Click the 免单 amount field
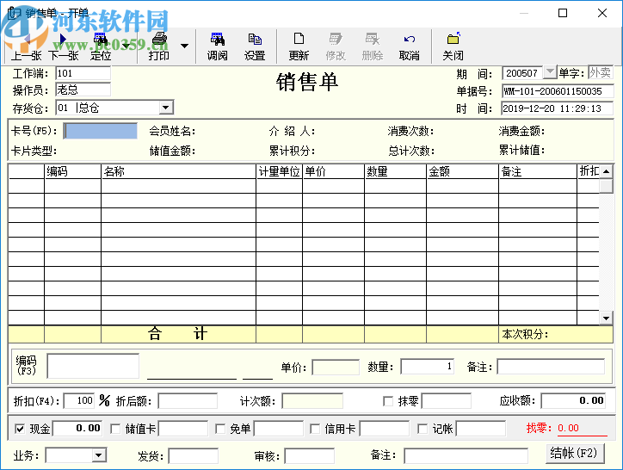 [279, 429]
